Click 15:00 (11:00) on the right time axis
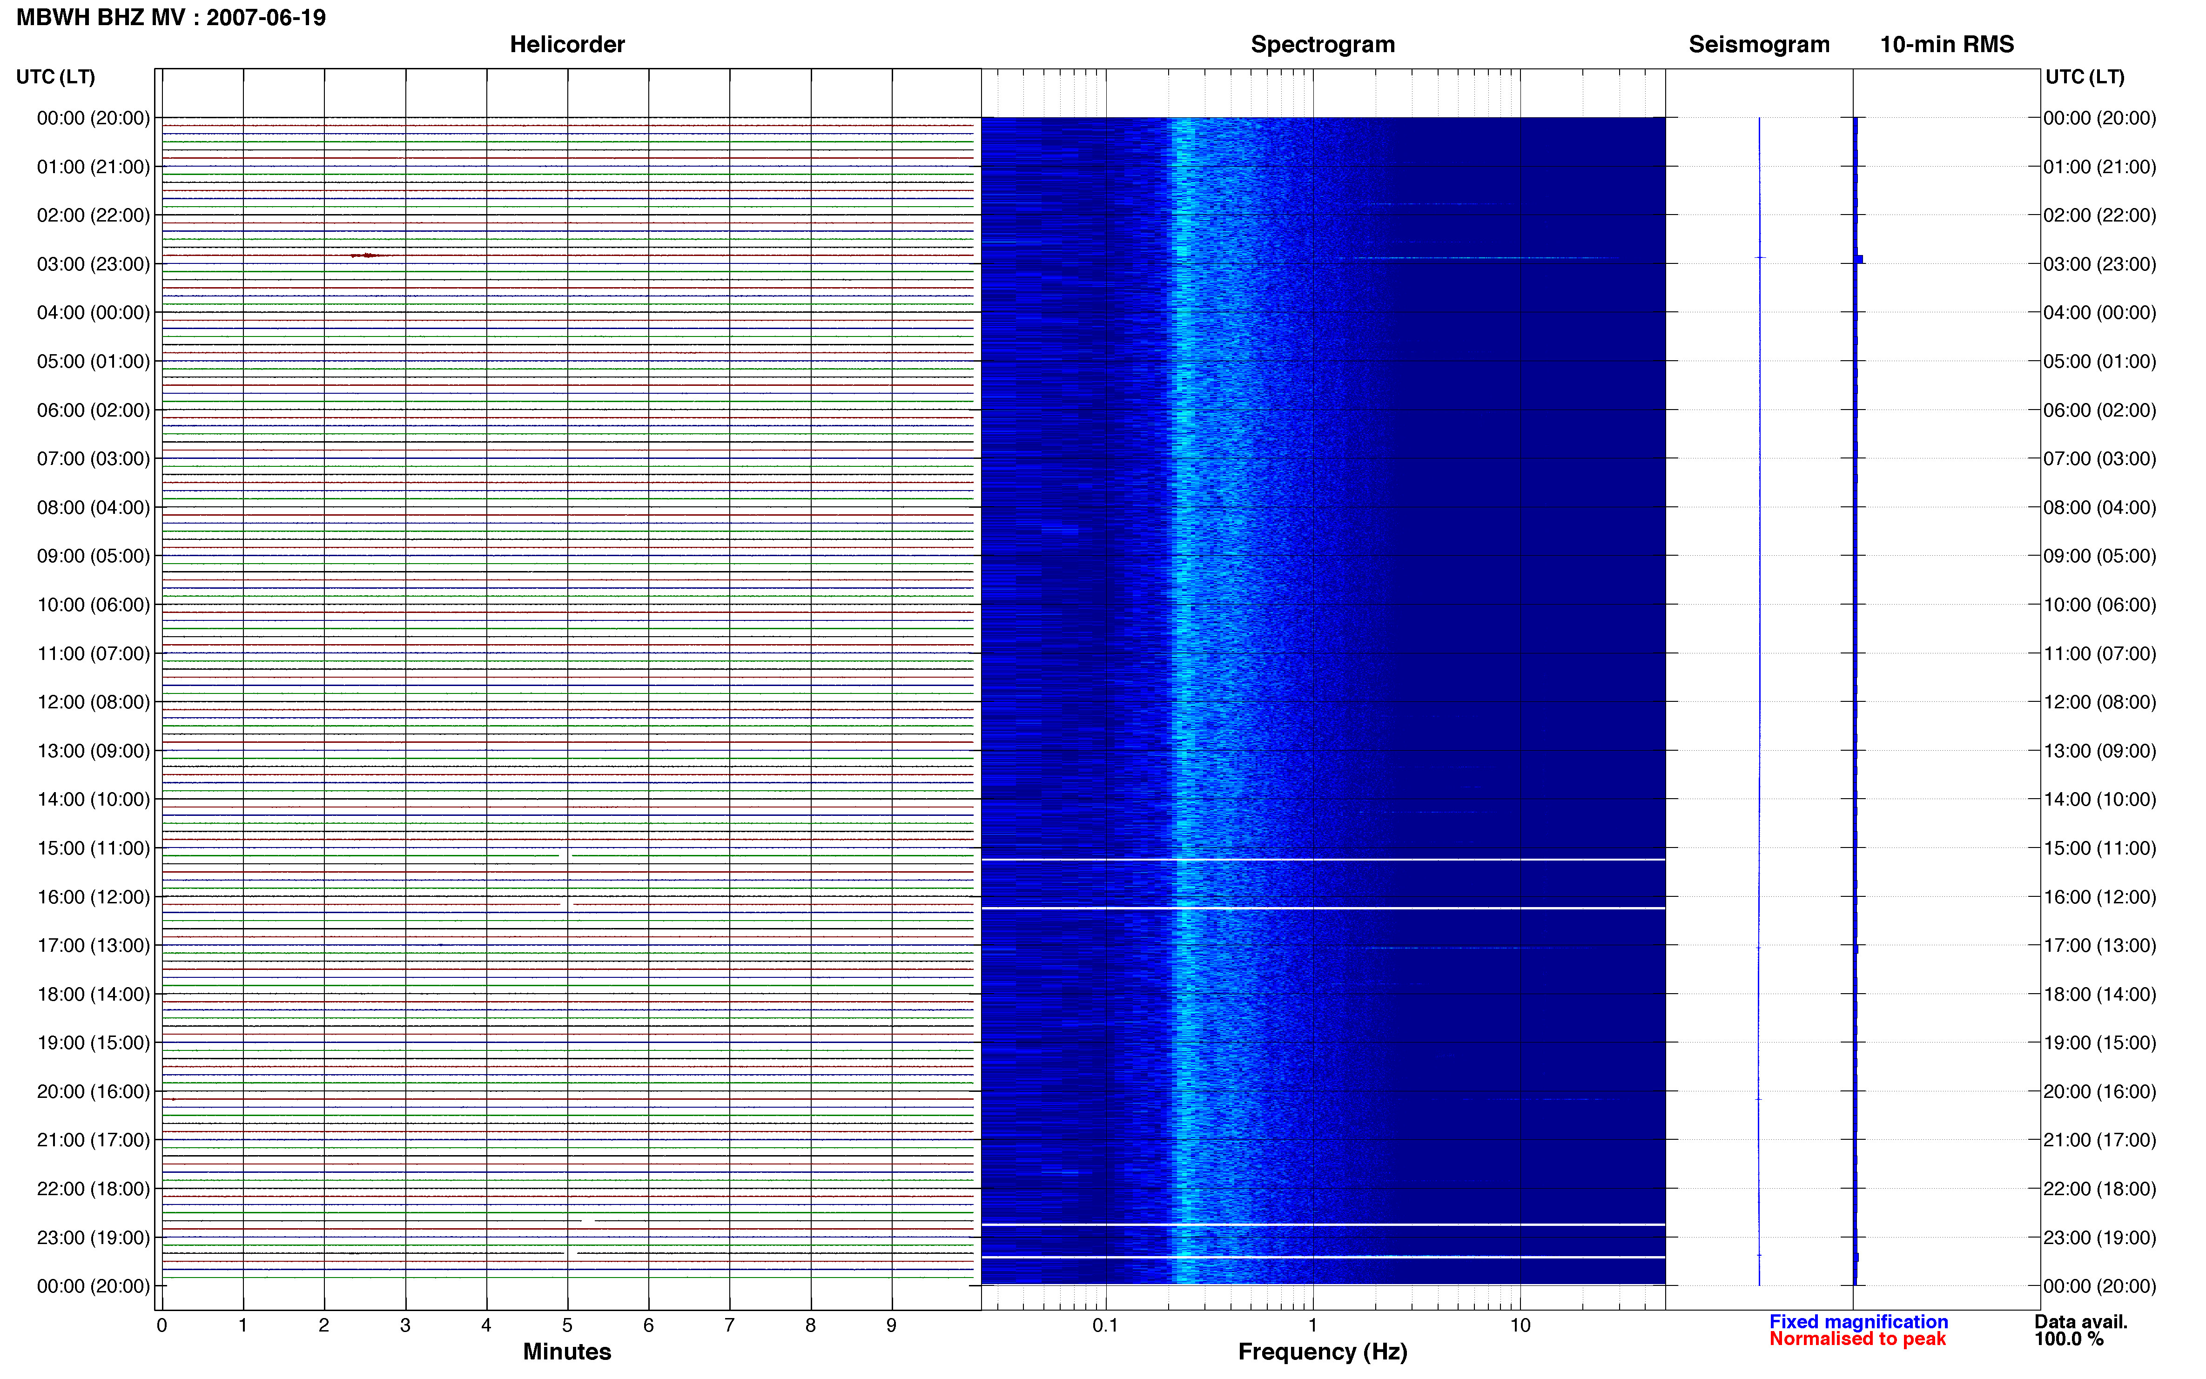This screenshot has width=2206, height=1379. 2099,848
